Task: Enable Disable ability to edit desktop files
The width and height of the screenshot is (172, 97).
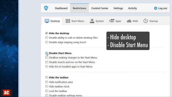Action: point(46,38)
